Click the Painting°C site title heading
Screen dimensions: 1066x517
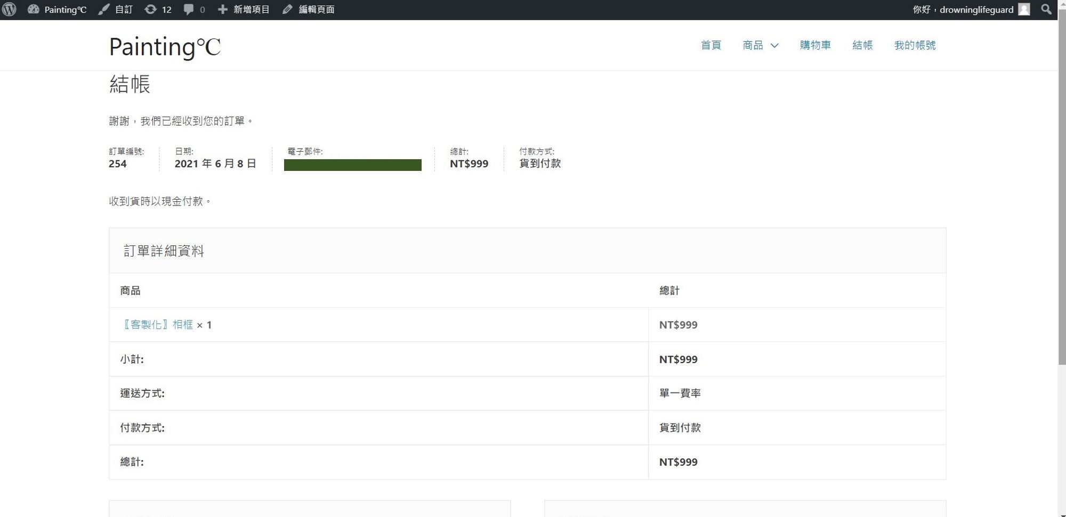point(164,47)
